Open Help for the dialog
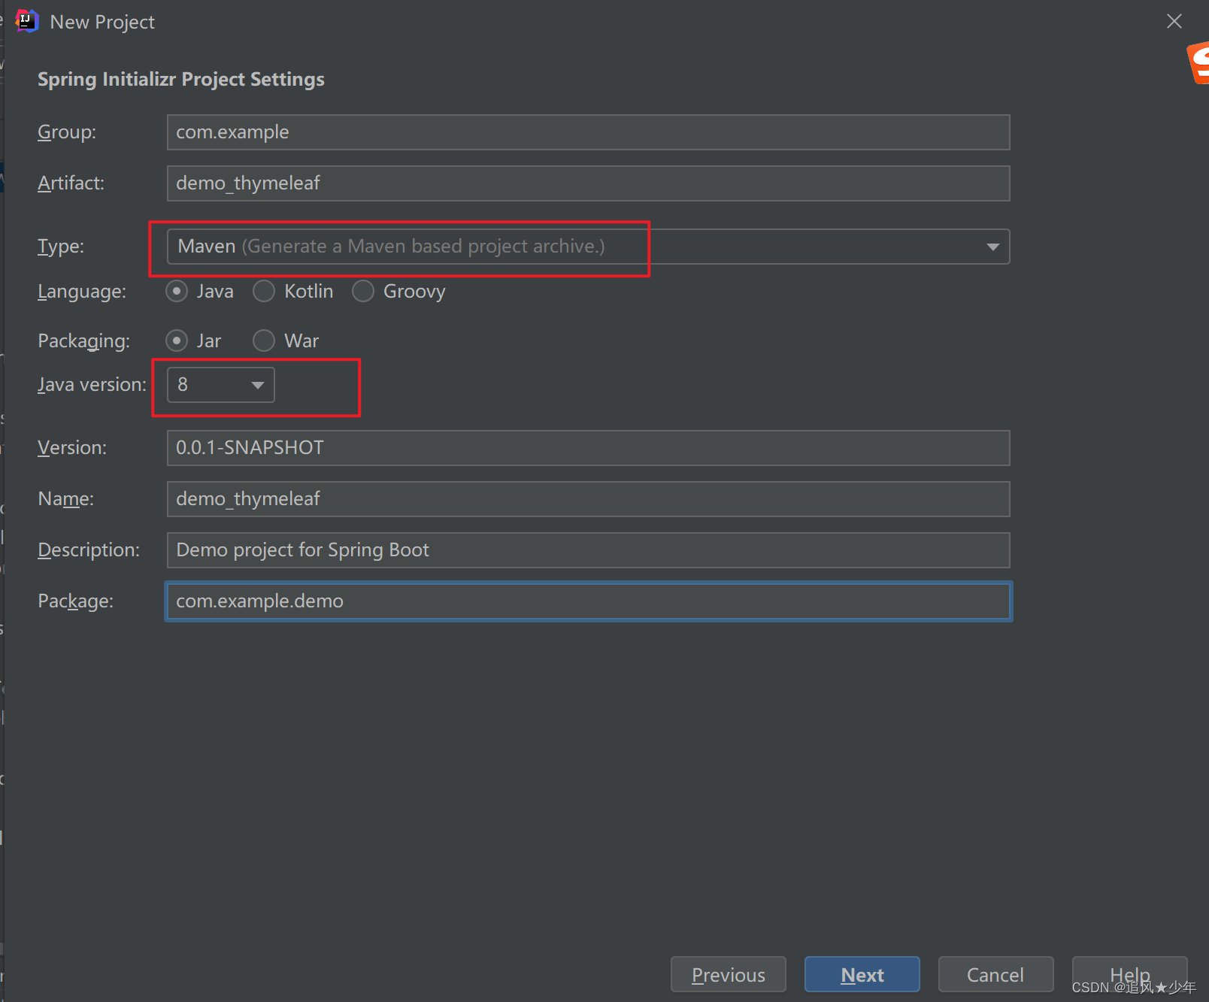 pyautogui.click(x=1129, y=974)
